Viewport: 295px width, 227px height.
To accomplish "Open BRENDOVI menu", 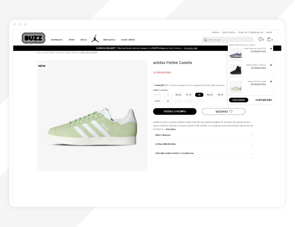I will 109,39.
